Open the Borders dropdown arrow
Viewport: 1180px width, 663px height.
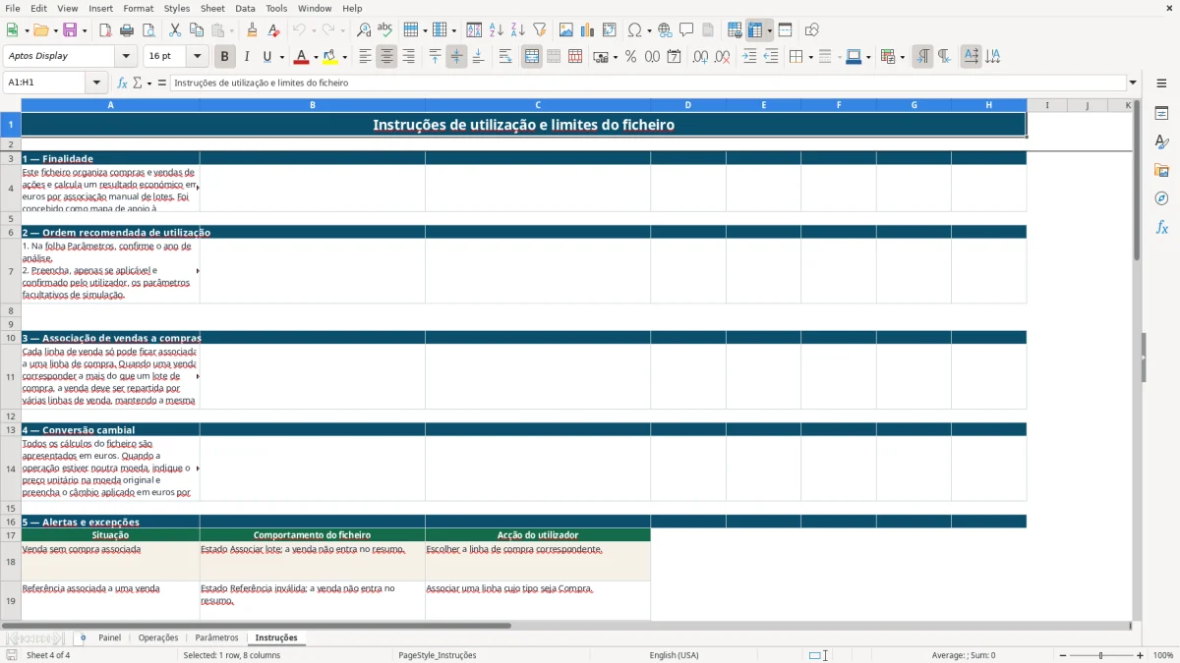810,57
